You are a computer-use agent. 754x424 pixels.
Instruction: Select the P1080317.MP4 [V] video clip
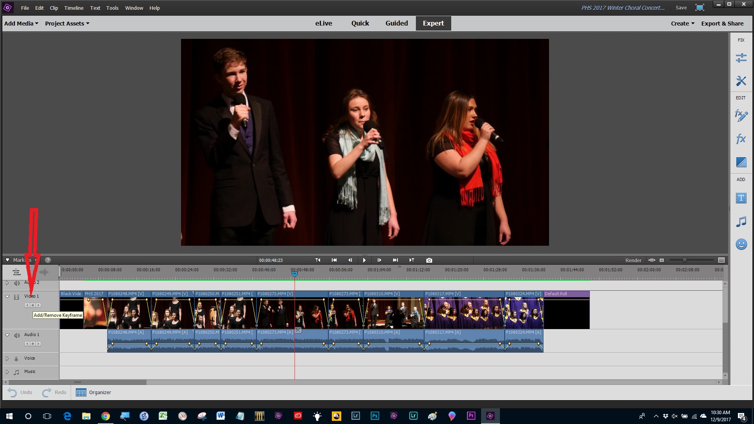click(x=464, y=310)
